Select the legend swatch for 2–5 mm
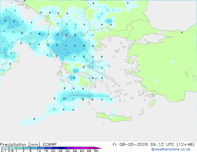 pyautogui.click(x=27, y=148)
